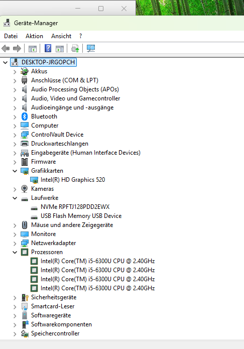Click the Back arrow toolbar icon
The height and width of the screenshot is (349, 244).
tap(6, 48)
